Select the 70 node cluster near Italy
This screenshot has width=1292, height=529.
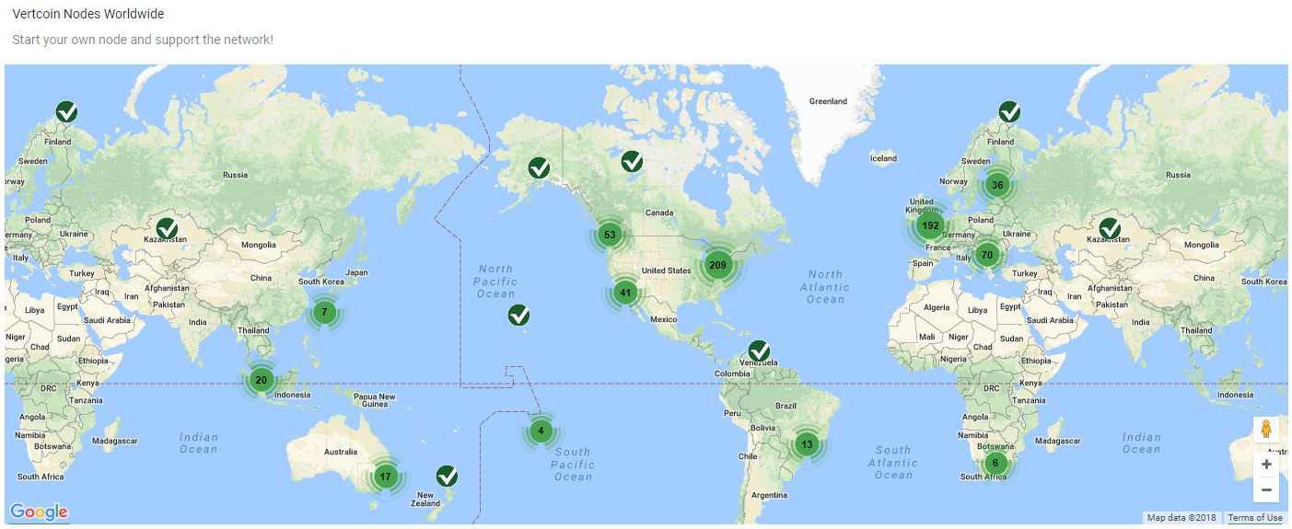pos(987,255)
